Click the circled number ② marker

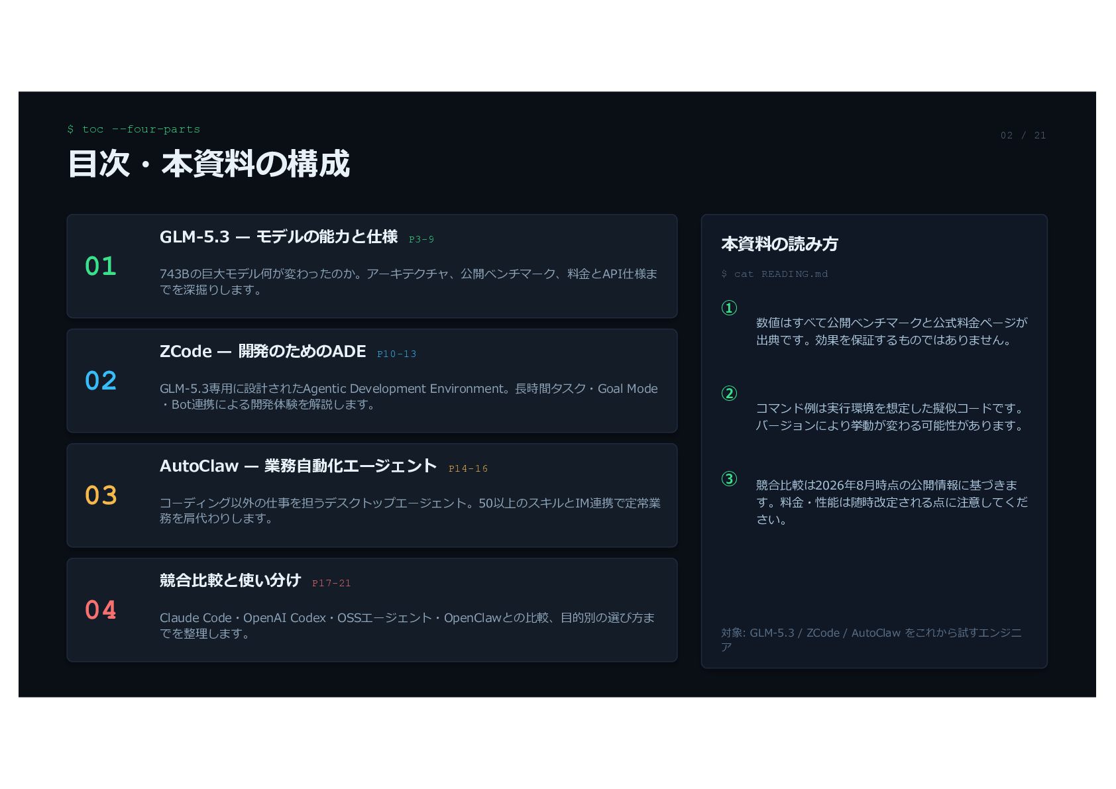729,394
